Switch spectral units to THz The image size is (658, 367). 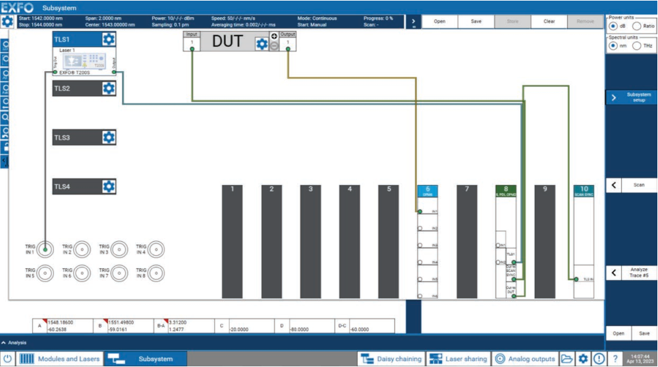[x=636, y=46]
